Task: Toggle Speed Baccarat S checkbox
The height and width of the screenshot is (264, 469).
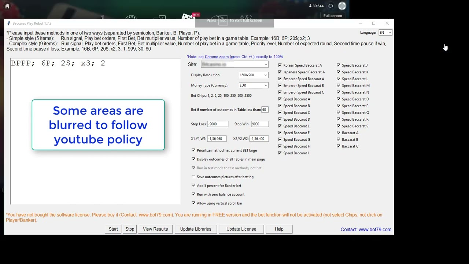Action: pos(339,126)
